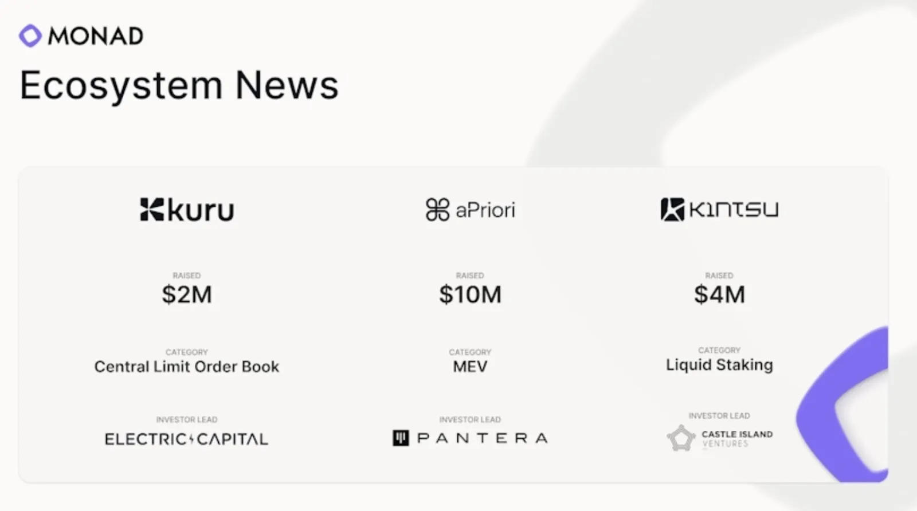Click the $2M raised amount

click(x=187, y=294)
